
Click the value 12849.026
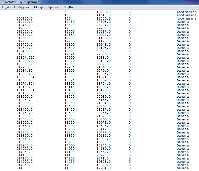(26, 51)
